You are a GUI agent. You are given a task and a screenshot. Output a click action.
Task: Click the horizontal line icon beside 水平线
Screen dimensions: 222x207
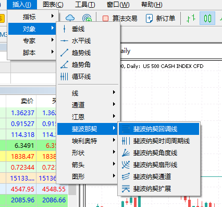coord(64,41)
